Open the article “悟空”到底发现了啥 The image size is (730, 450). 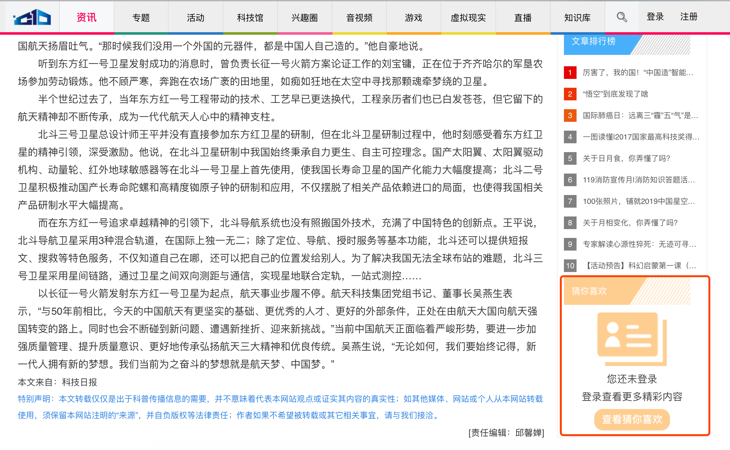(615, 94)
